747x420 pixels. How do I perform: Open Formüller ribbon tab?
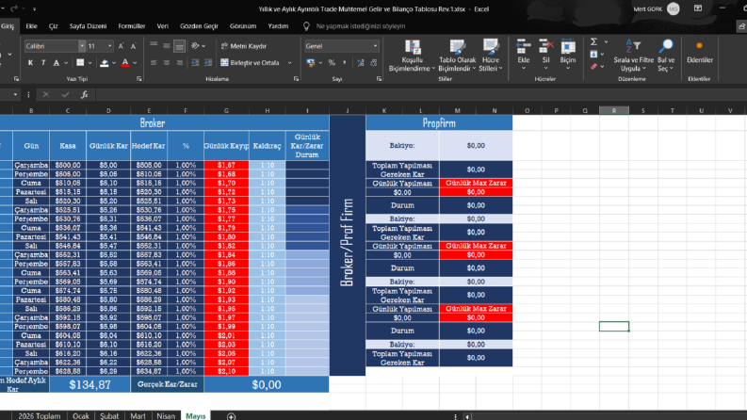click(132, 26)
